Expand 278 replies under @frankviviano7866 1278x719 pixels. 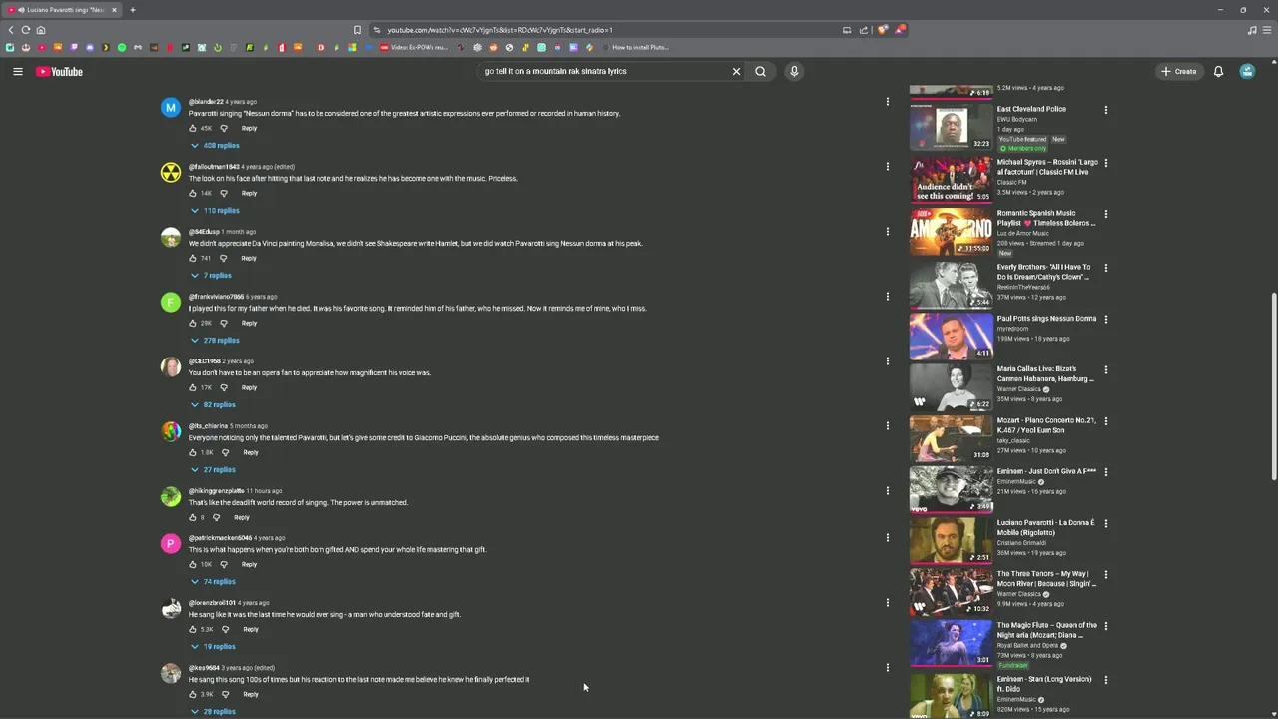[215, 340]
